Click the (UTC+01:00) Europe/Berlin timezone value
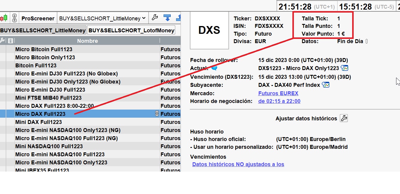Image resolution: width=400 pixels, height=194 pixels. click(311, 139)
